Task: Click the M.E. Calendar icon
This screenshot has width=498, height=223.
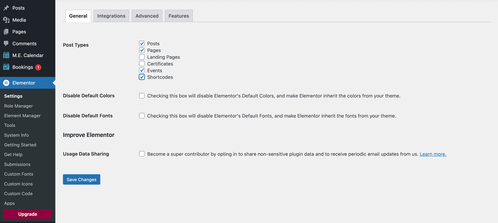Action: pyautogui.click(x=6, y=55)
